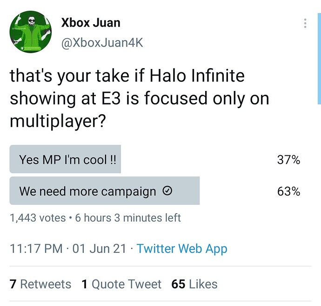Screen dimensions: 321x306
Task: Open the @XboxJuan4K handle link
Action: pos(102,43)
